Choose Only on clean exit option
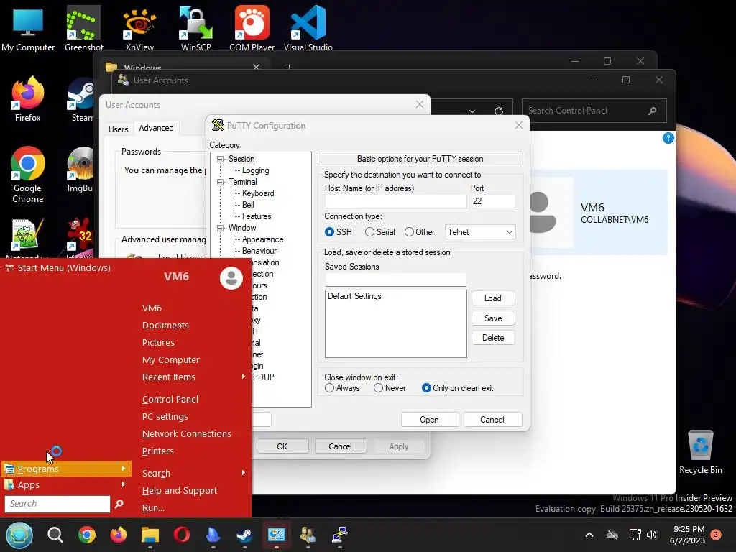The image size is (736, 552). [426, 388]
